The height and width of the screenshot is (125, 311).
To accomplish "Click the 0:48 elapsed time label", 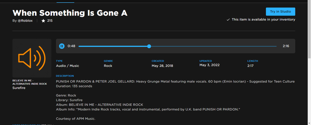I will [x=72, y=46].
